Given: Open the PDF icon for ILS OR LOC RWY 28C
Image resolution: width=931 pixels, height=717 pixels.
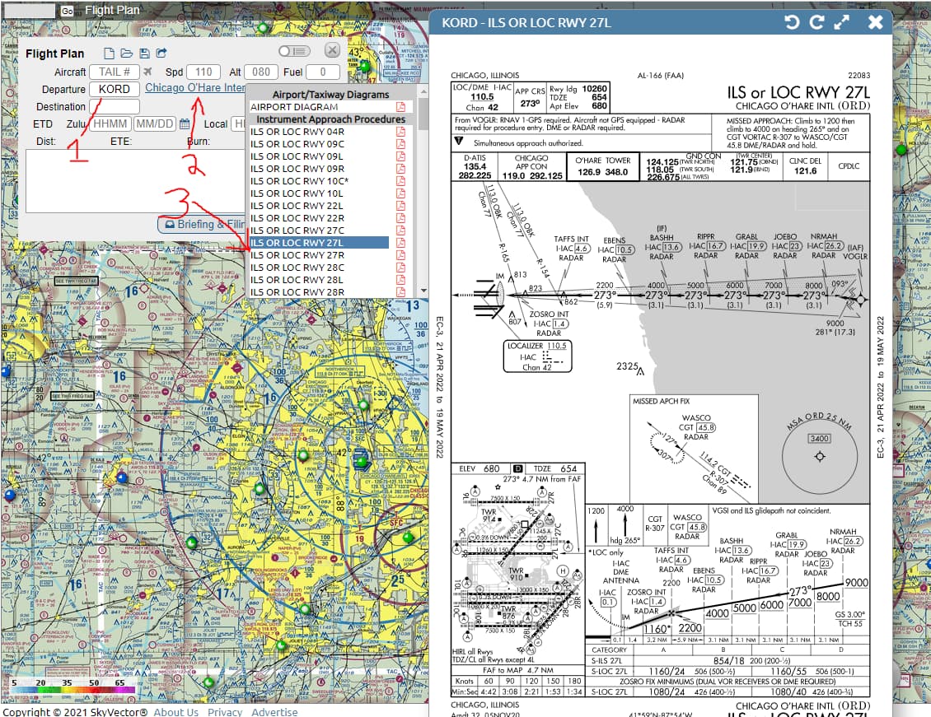Looking at the screenshot, I should click(x=400, y=268).
